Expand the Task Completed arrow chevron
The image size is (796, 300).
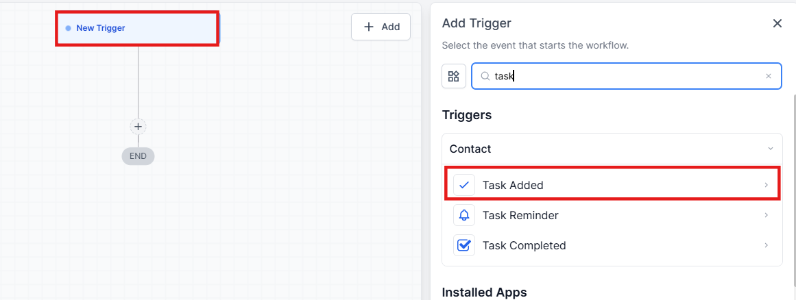pyautogui.click(x=766, y=245)
